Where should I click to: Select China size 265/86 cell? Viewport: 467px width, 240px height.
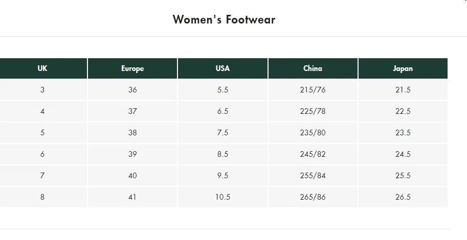click(x=313, y=197)
